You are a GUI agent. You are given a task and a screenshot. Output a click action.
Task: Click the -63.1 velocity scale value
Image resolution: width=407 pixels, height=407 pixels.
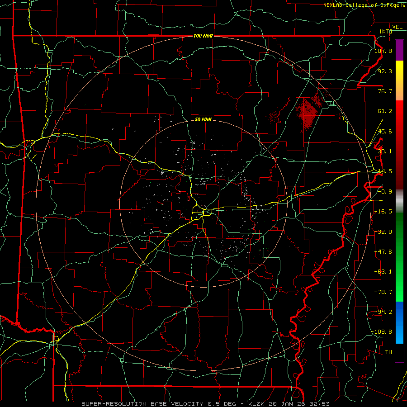coord(383,272)
